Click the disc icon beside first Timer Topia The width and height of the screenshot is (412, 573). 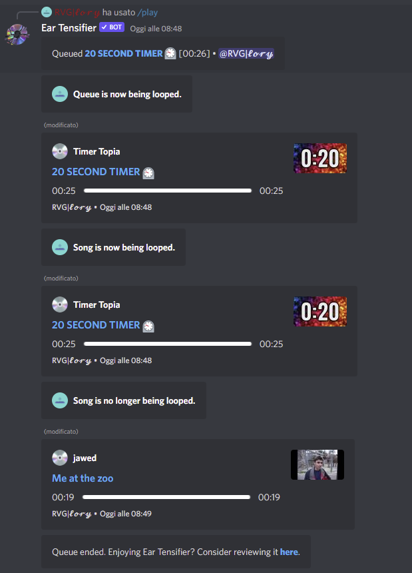tap(60, 151)
